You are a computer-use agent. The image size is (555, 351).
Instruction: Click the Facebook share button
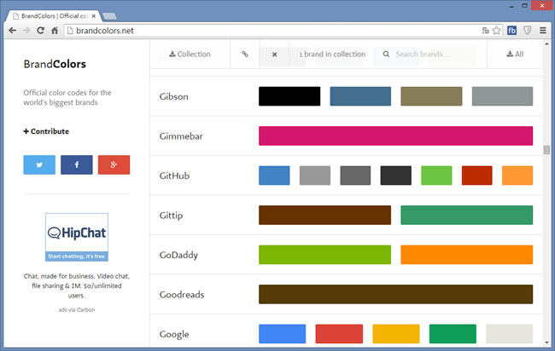click(x=76, y=164)
